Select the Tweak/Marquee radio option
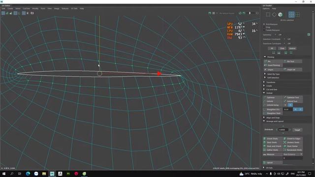Viewport: 315px width, 177px height. [x=264, y=30]
